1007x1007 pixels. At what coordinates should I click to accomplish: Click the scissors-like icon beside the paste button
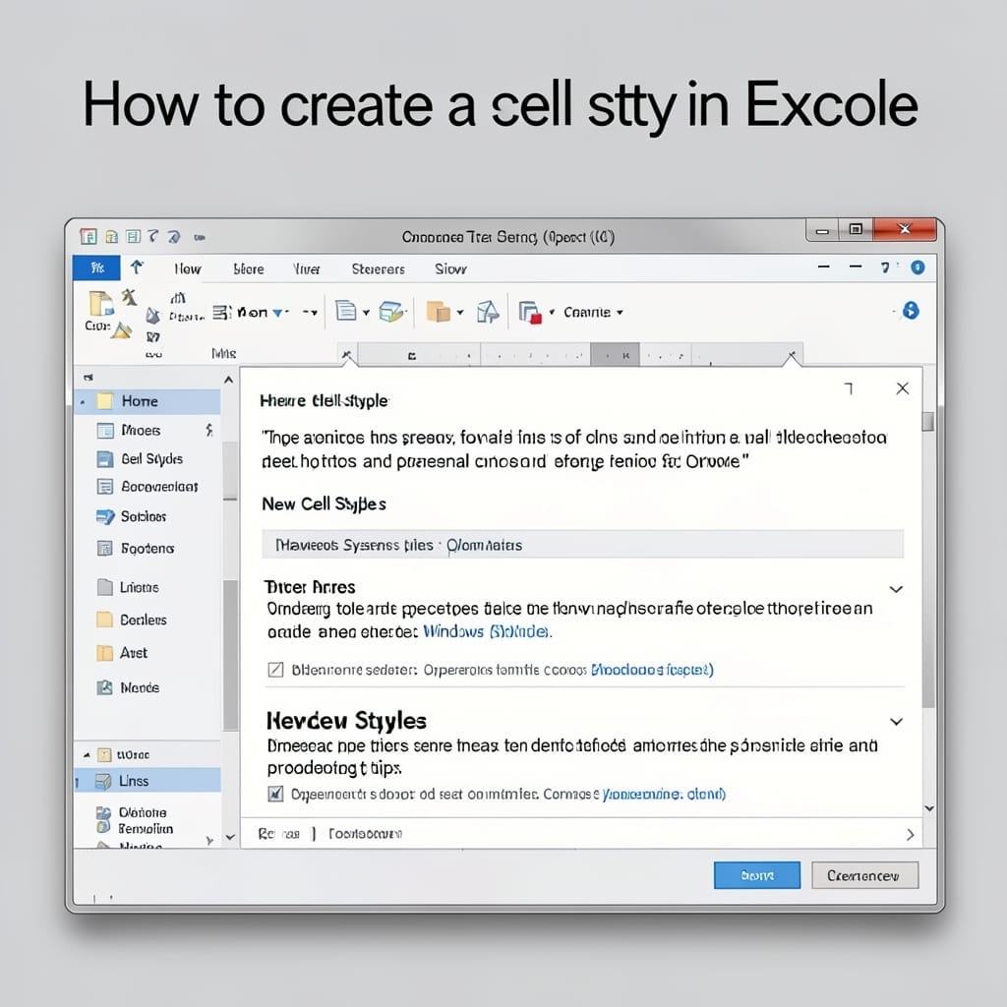click(130, 297)
